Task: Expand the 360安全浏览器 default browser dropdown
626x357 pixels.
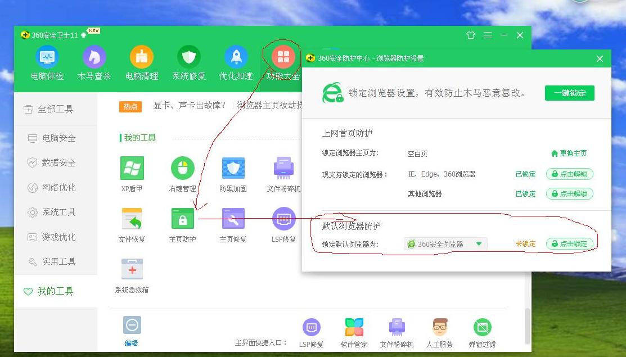Action: coord(445,244)
